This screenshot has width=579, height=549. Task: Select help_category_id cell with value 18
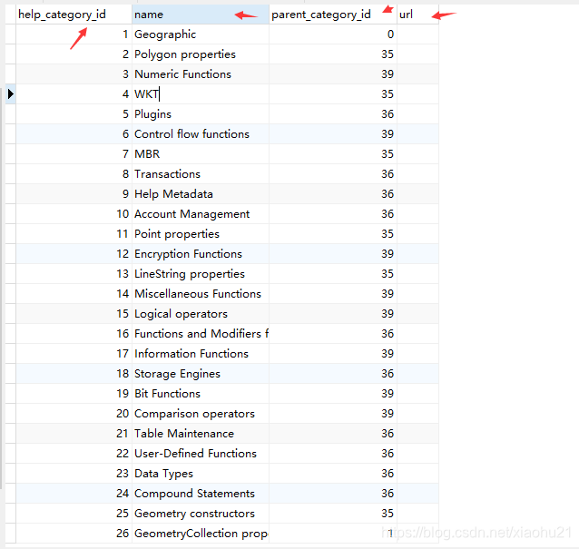coord(74,373)
